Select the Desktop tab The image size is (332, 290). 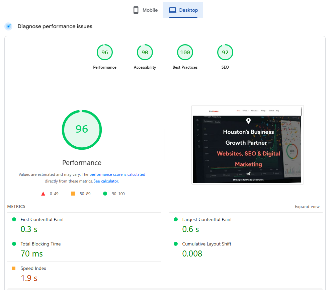183,10
